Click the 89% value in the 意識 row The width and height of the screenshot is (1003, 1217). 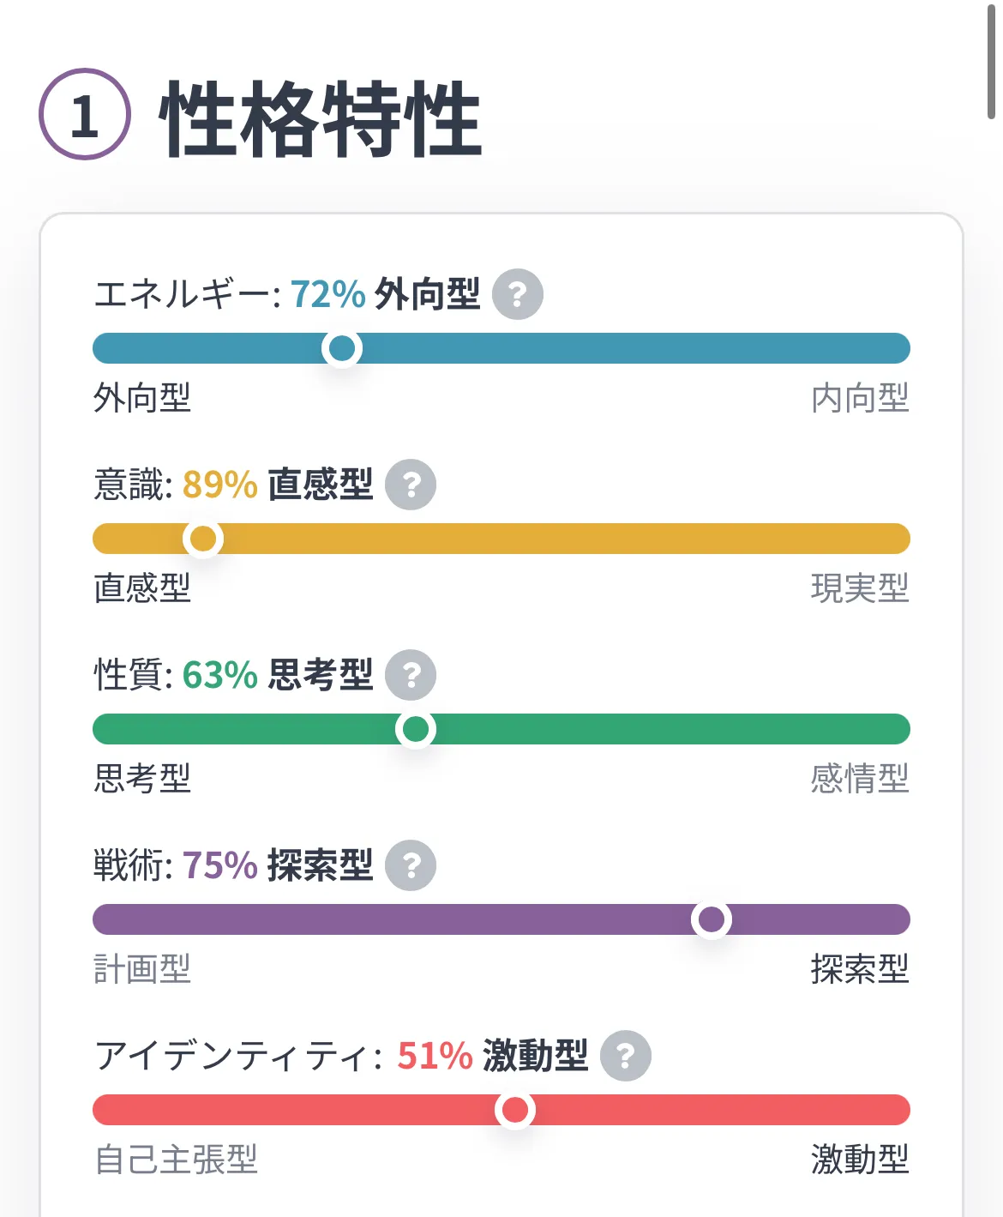coord(219,485)
